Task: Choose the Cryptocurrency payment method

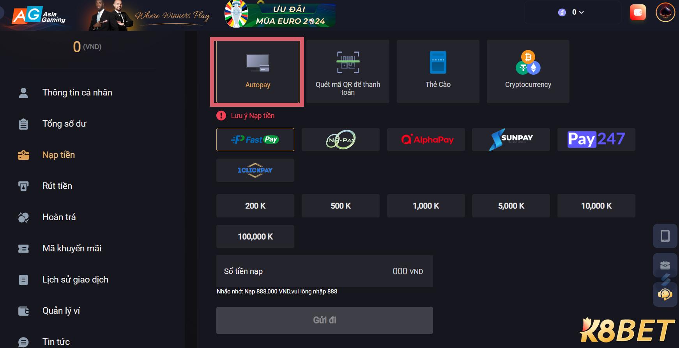Action: pos(528,72)
